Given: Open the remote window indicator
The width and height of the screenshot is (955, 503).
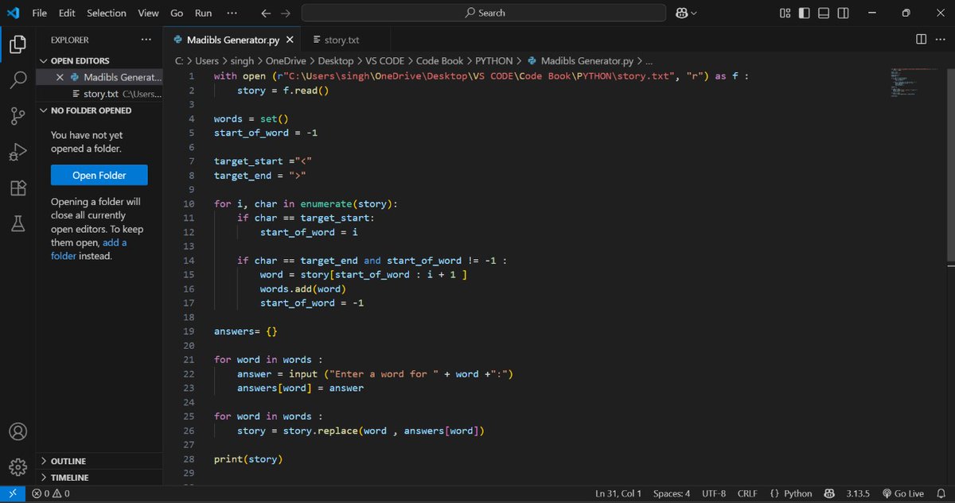Looking at the screenshot, I should click(13, 493).
